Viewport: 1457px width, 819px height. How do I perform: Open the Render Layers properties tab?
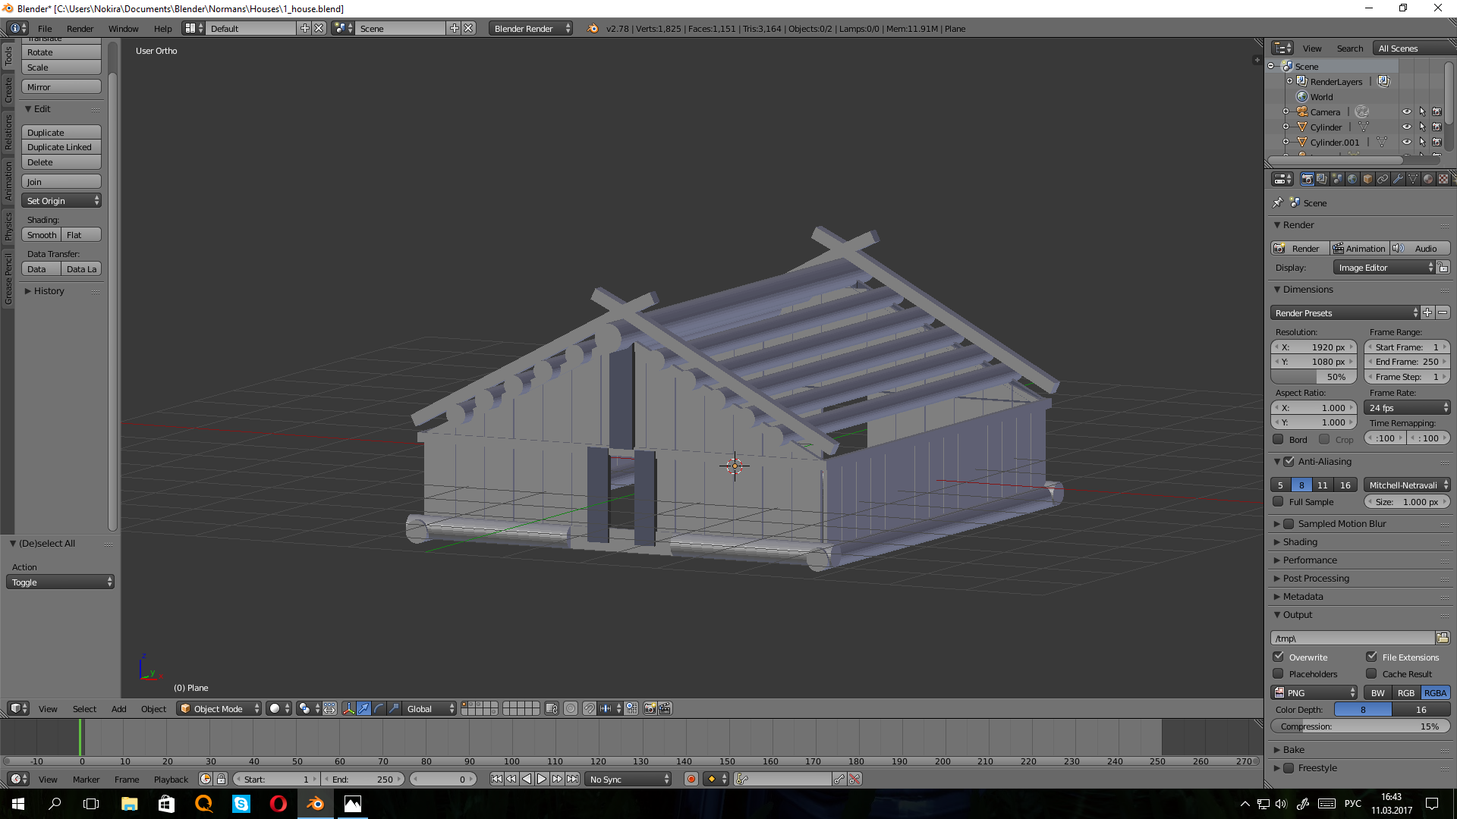tap(1322, 179)
